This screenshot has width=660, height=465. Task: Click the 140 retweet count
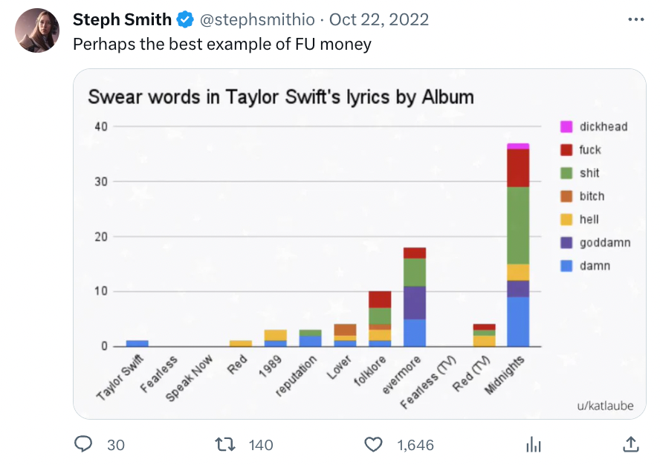click(x=261, y=445)
